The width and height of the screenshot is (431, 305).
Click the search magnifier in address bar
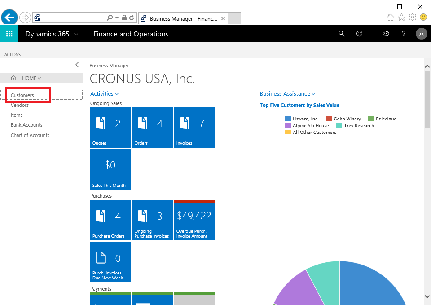pos(110,18)
